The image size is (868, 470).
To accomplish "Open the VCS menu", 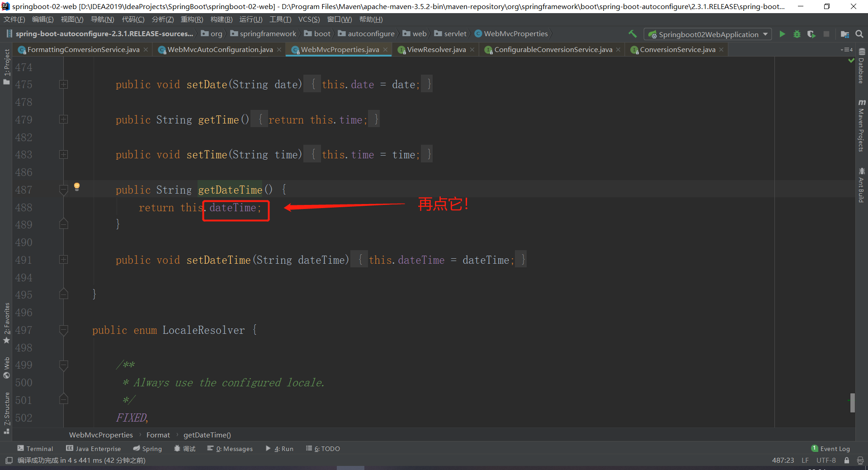I will tap(309, 19).
